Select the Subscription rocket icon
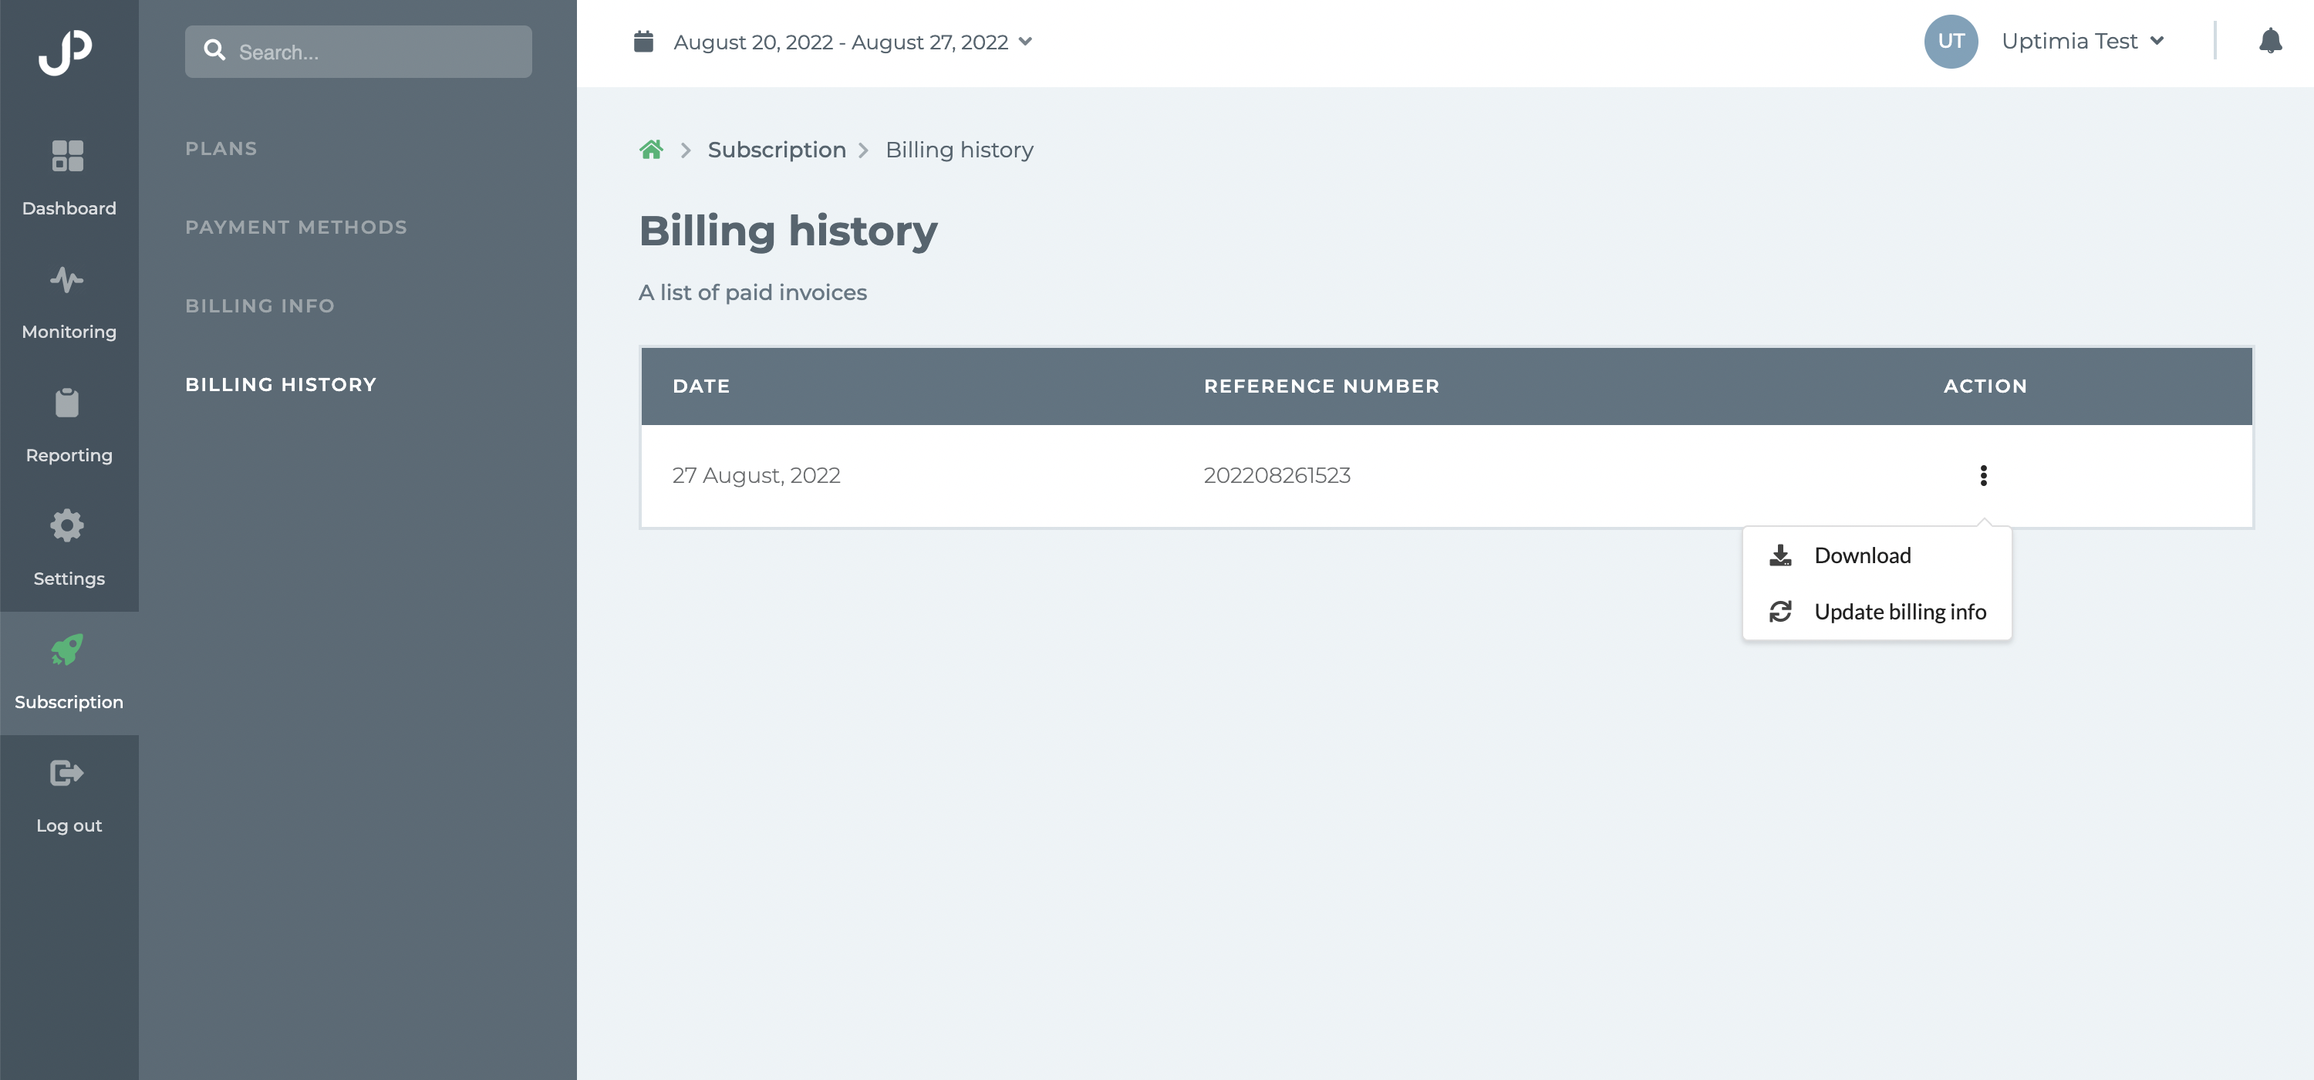 pos(67,649)
